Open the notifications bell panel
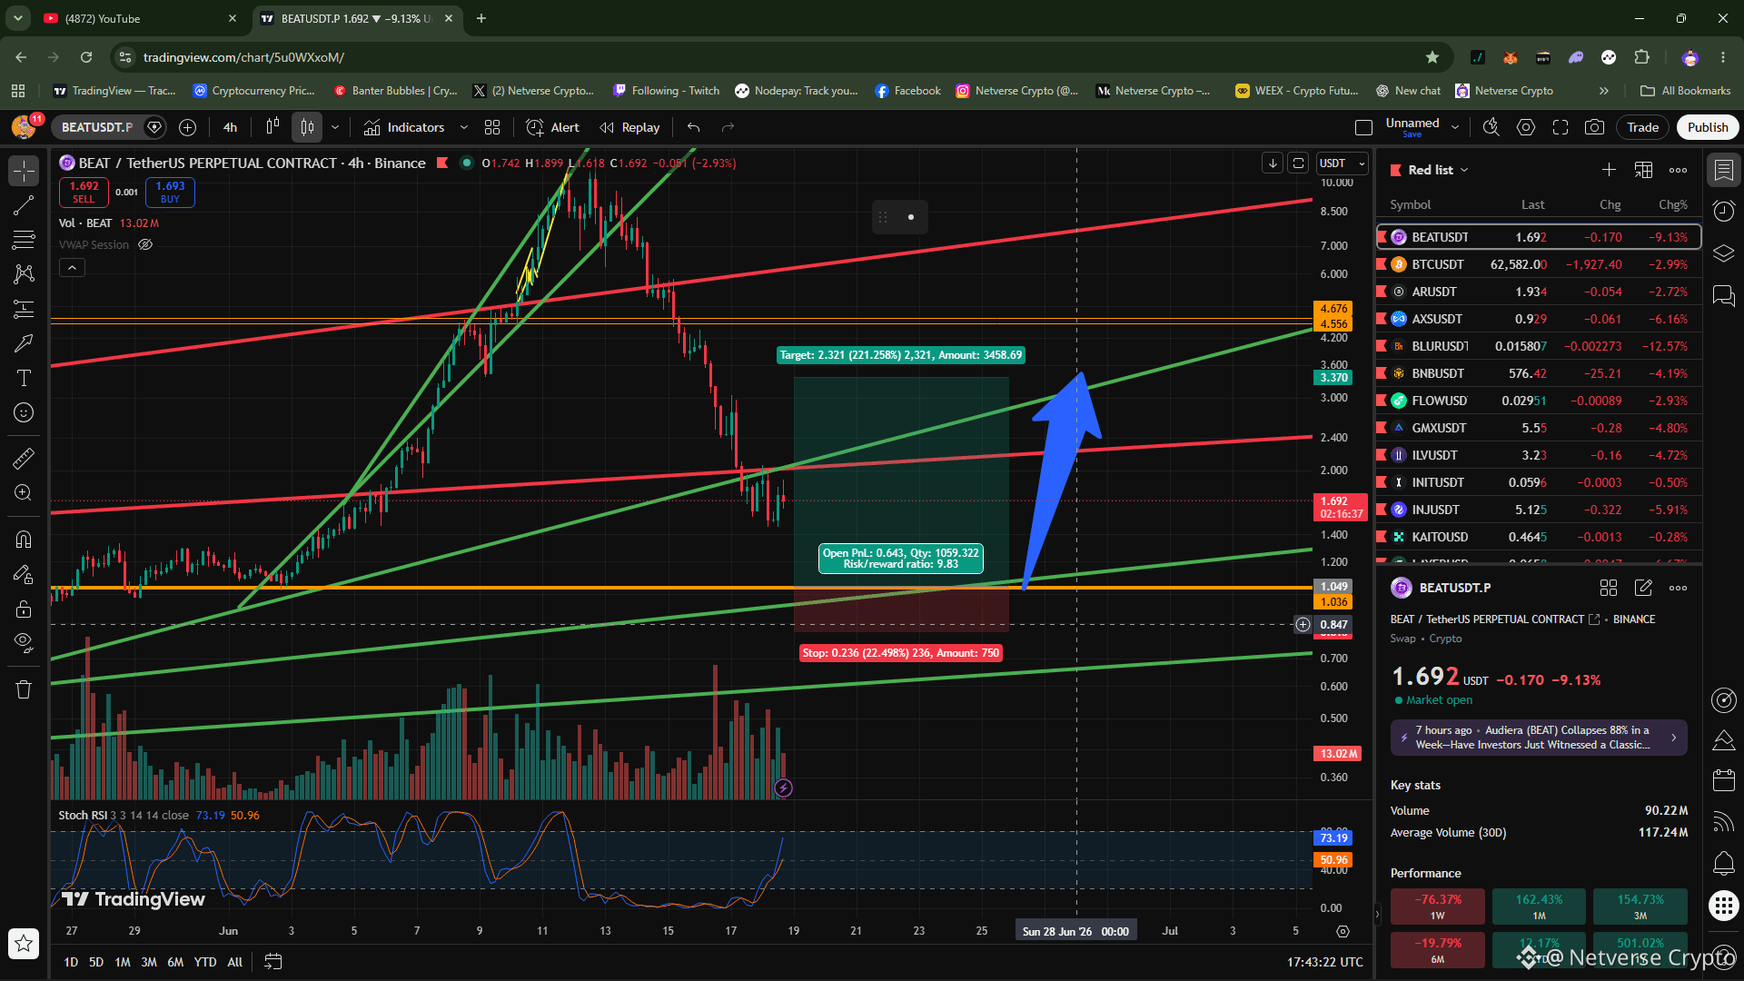Image resolution: width=1744 pixels, height=981 pixels. point(1723,863)
